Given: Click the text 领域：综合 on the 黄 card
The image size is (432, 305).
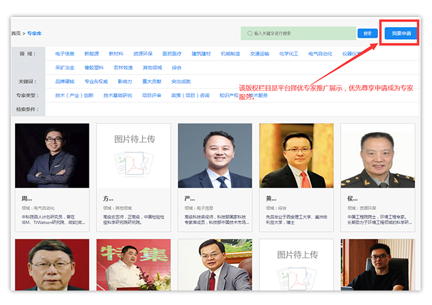Looking at the screenshot, I should pyautogui.click(x=276, y=208).
